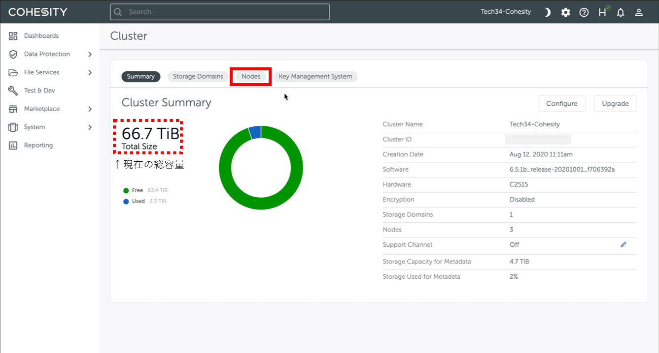
Task: Switch to the Storage Domains tab
Action: coord(198,76)
